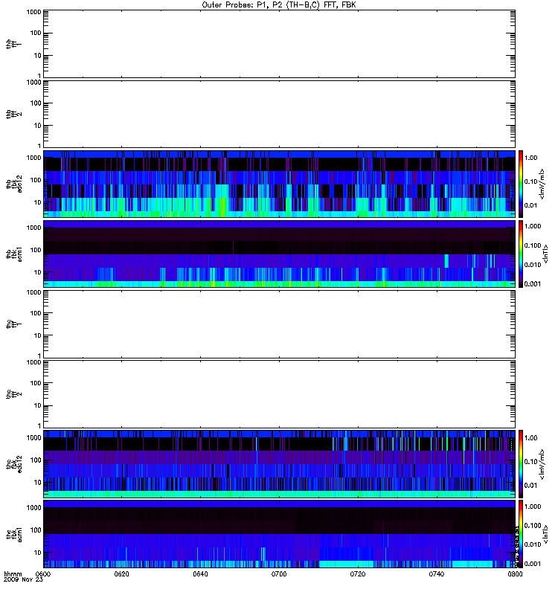The image size is (558, 595).
Task: Click the 0720 time axis label
Action: (x=358, y=573)
